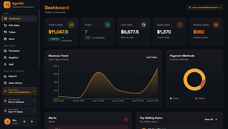Open TV display Menu Board card
Screen dimensions: 228x129
coord(20,111)
